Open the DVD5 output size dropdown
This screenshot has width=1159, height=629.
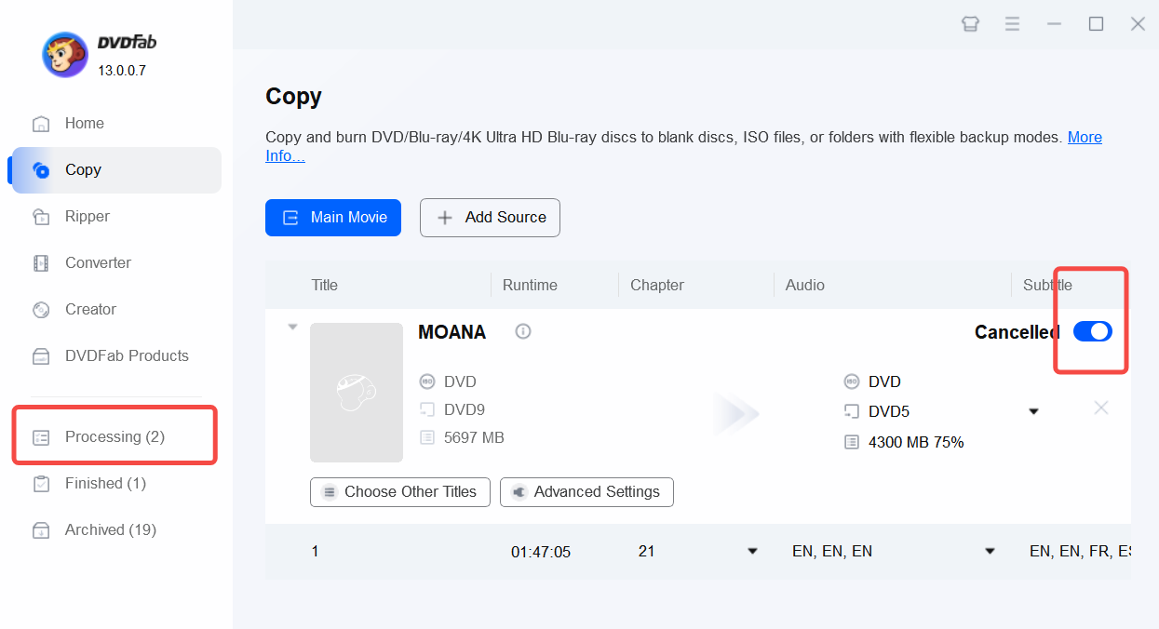[x=1033, y=411]
